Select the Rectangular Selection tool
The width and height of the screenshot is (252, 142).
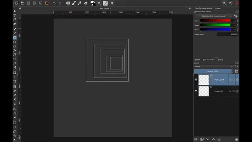[15, 123]
